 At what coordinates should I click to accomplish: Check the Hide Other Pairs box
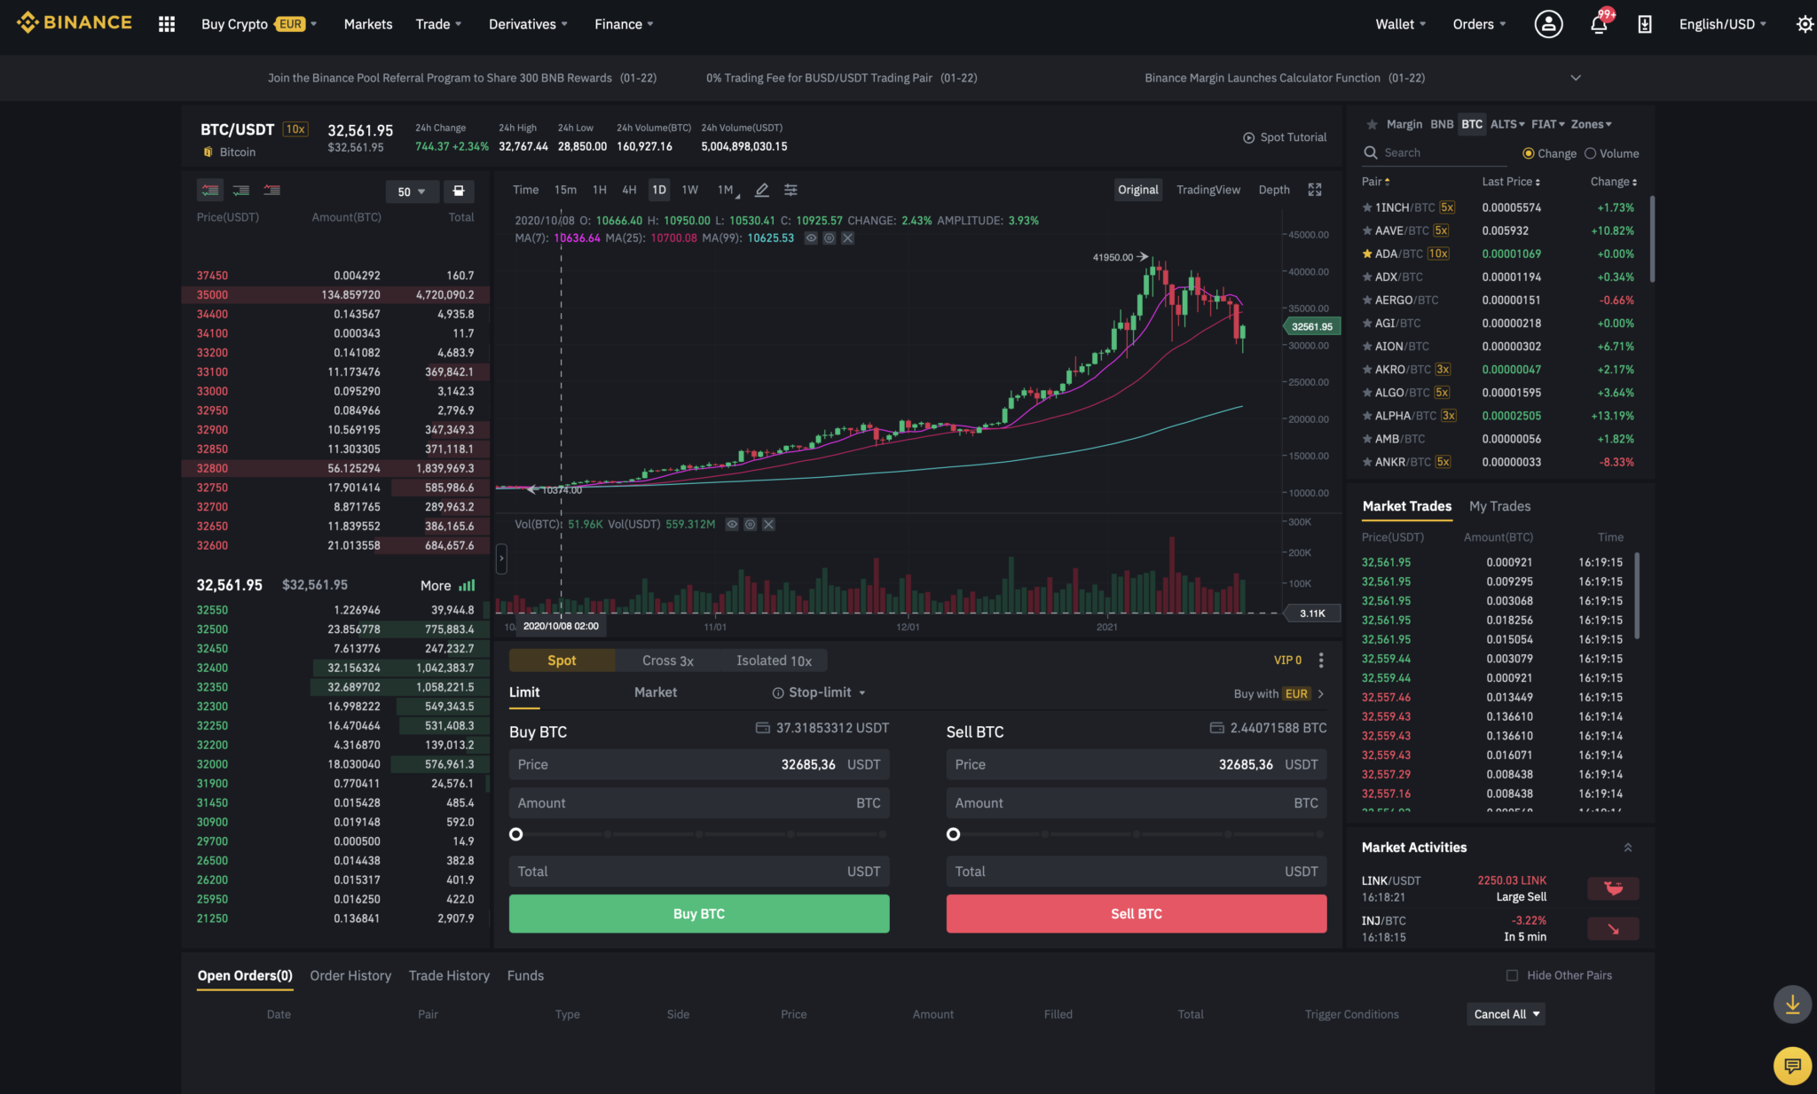[1512, 975]
